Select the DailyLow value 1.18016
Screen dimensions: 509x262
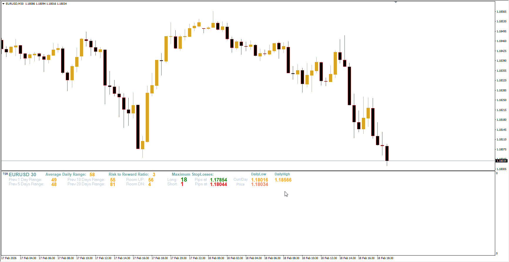260,180
